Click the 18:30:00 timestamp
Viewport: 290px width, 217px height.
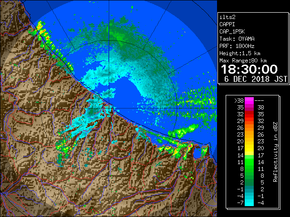pos(249,69)
